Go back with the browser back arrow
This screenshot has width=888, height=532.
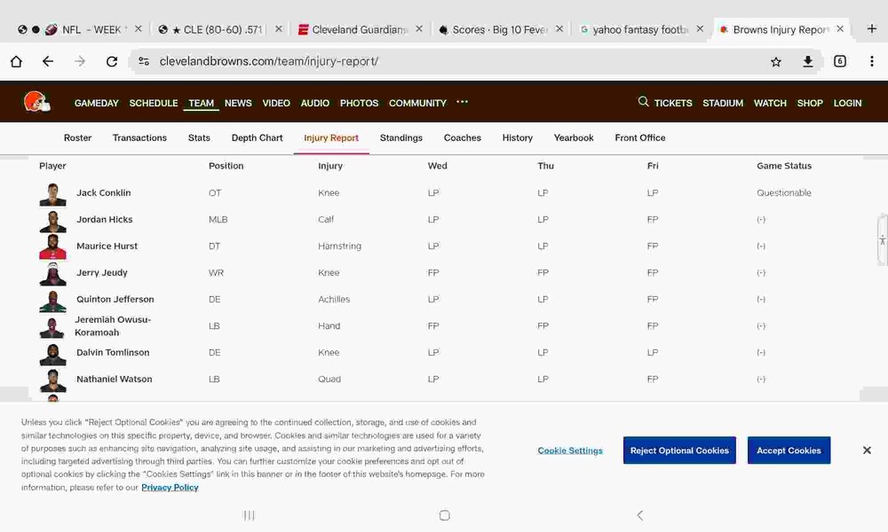click(48, 62)
